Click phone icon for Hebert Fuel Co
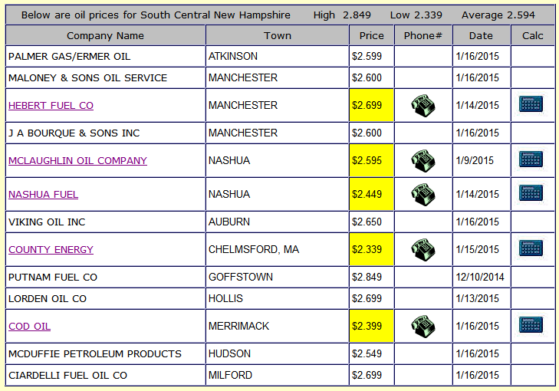The width and height of the screenshot is (559, 391). pyautogui.click(x=423, y=106)
